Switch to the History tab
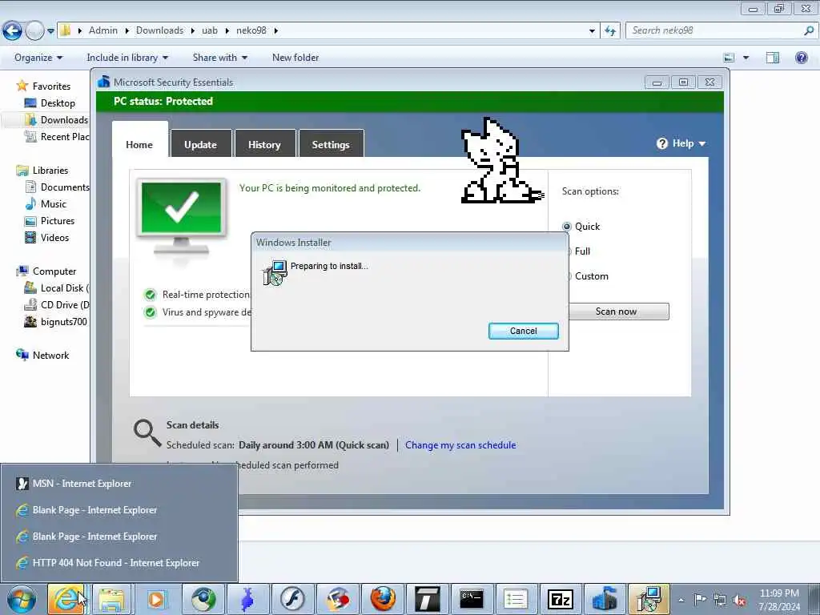The height and width of the screenshot is (615, 820). pos(264,144)
